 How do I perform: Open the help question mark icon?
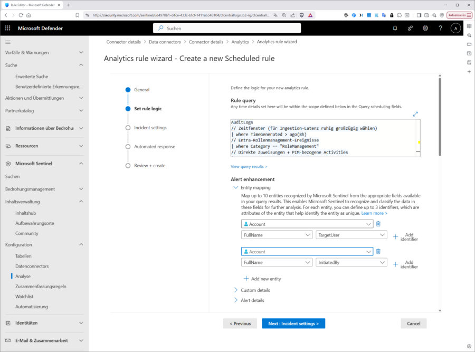pos(440,28)
